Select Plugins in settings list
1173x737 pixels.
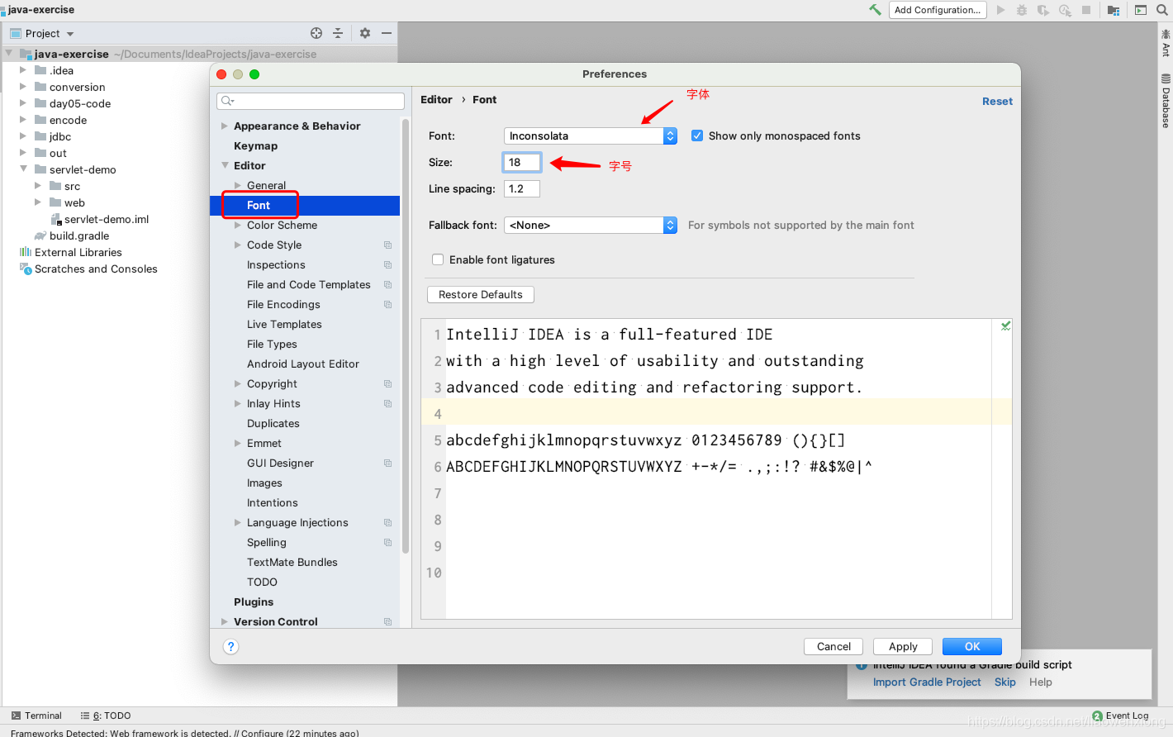coord(254,602)
